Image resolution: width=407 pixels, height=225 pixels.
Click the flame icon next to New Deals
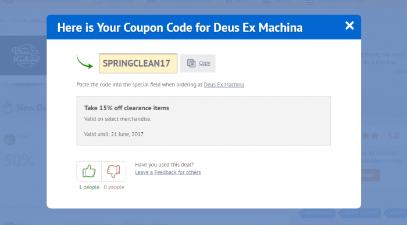[8, 107]
